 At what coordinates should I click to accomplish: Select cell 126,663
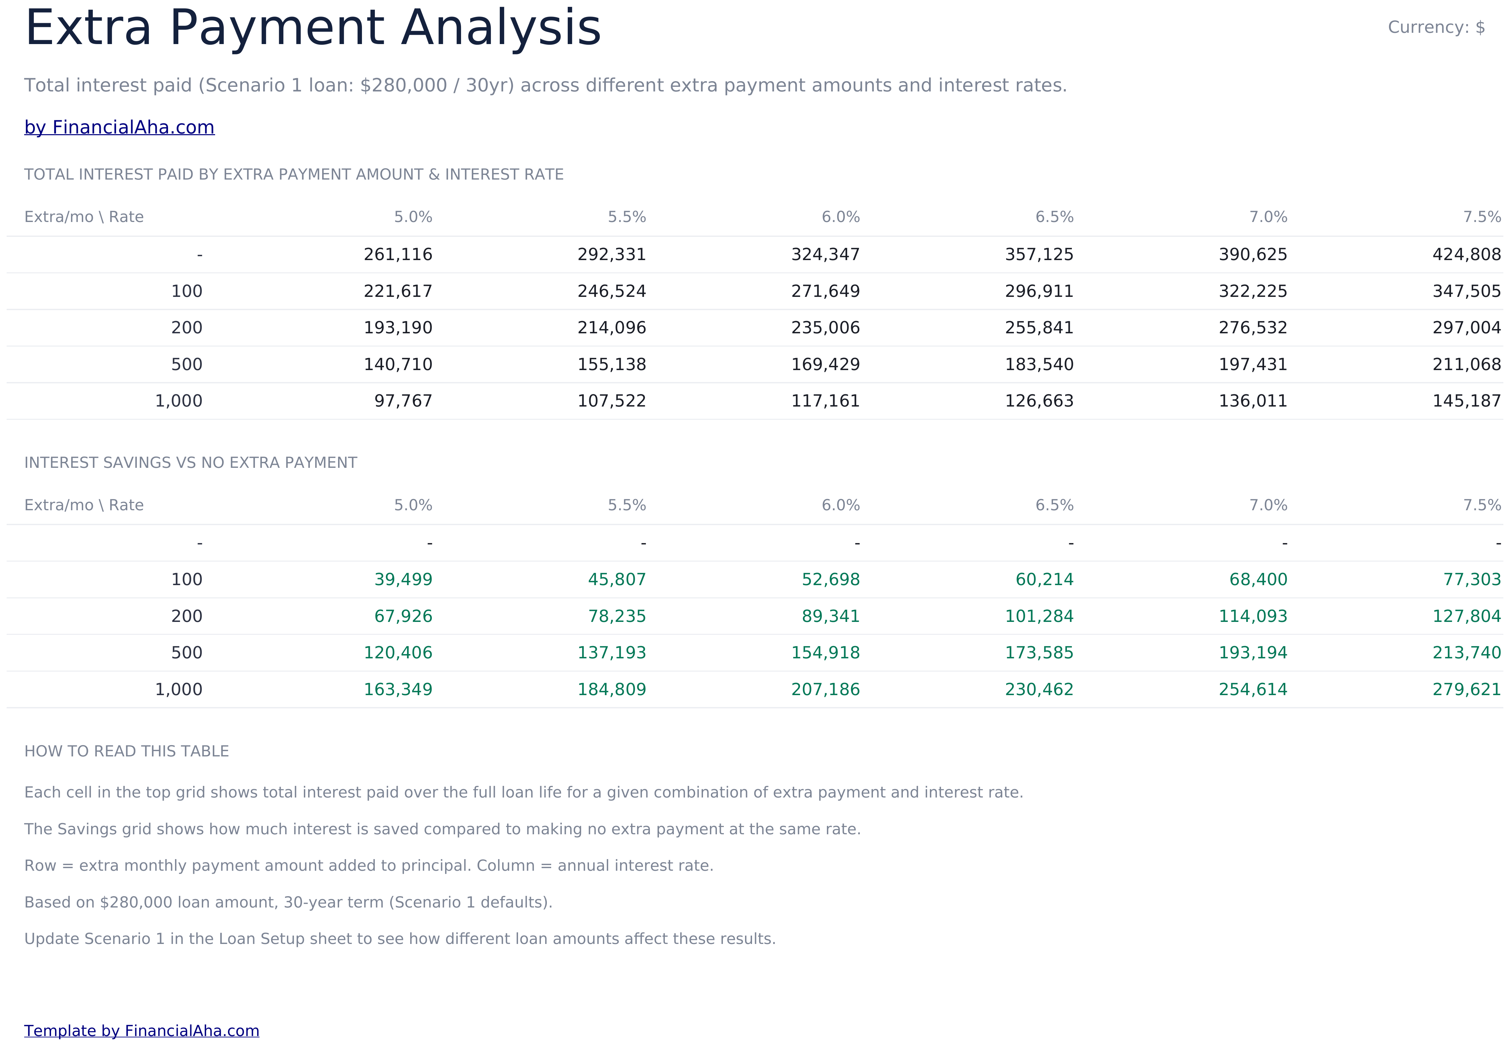[1039, 401]
